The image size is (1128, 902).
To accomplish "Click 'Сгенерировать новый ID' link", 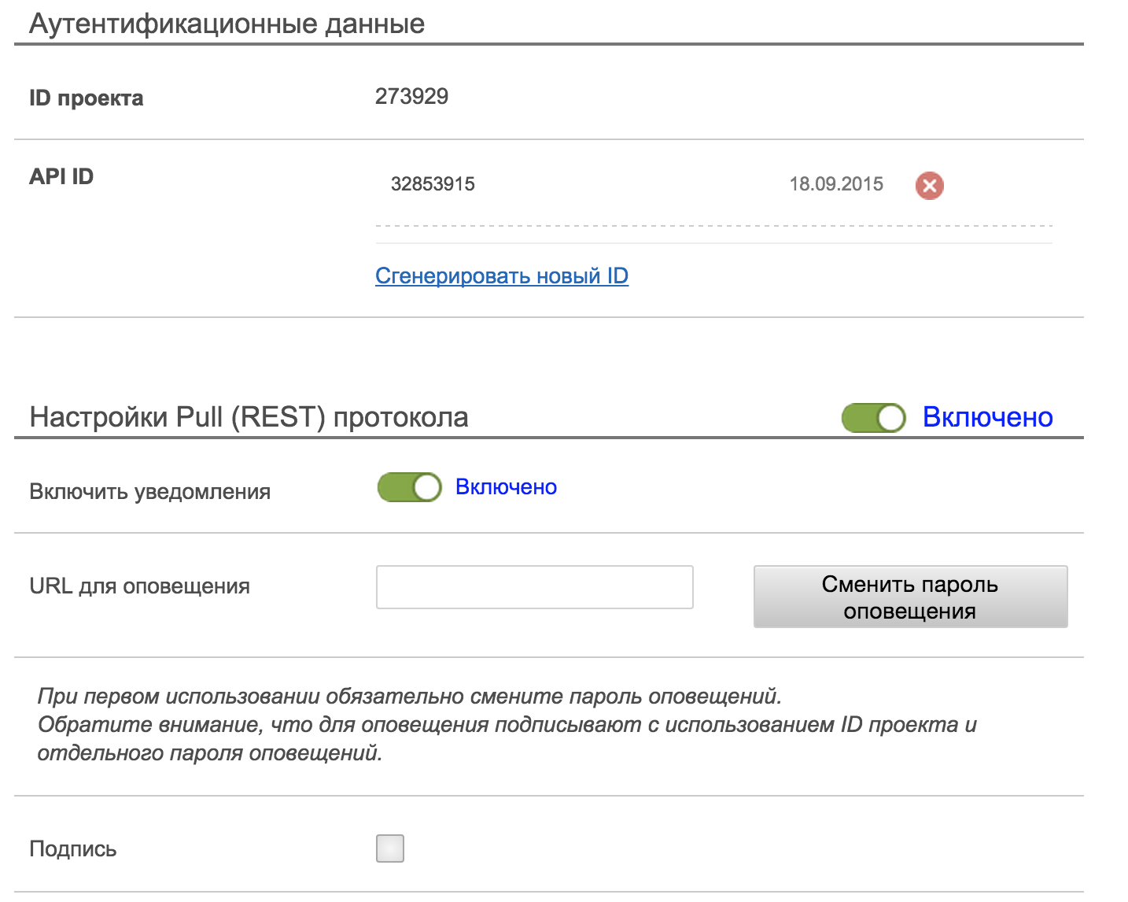I will pyautogui.click(x=502, y=276).
